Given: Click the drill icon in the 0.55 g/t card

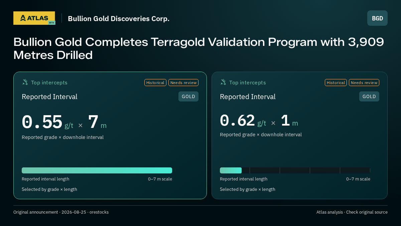Looking at the screenshot, I should coord(25,82).
